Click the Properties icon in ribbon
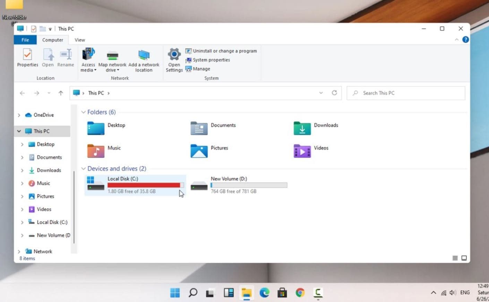Screen dimensions: 489x302 pyautogui.click(x=27, y=54)
